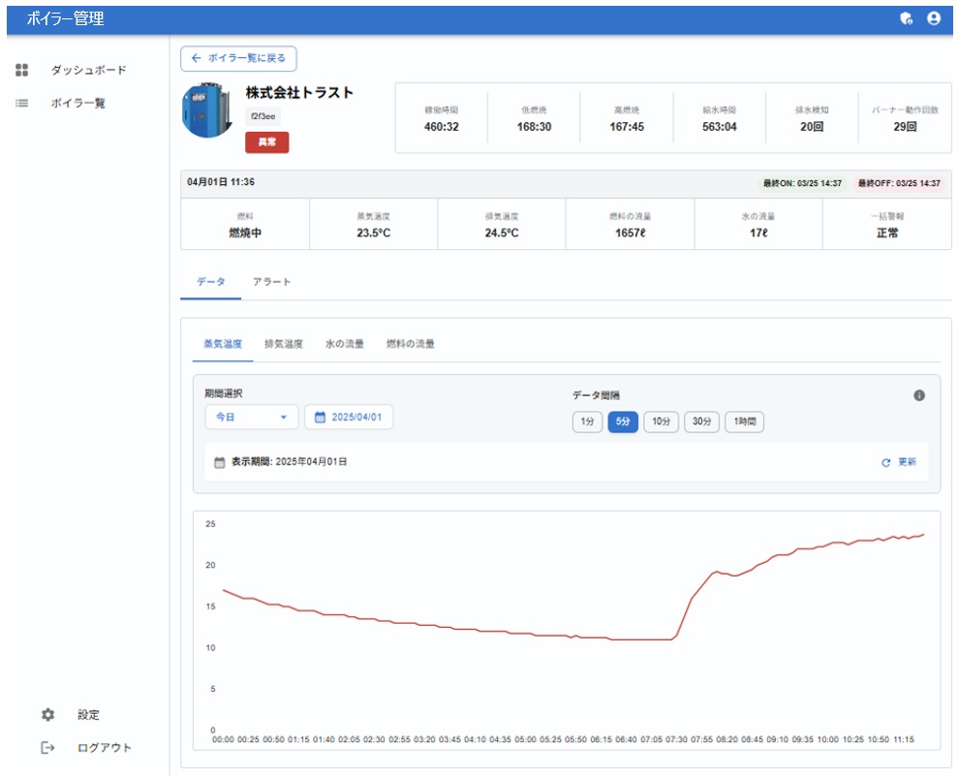
Task: Switch to the 水の流量 tab
Action: (x=345, y=344)
